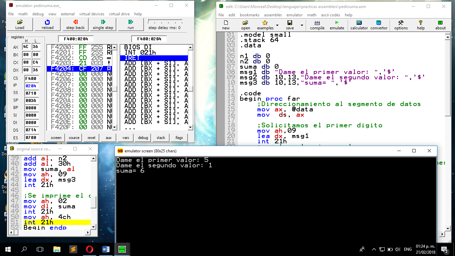Show the stack window
Screen dimensions: 455x256
[161, 138]
